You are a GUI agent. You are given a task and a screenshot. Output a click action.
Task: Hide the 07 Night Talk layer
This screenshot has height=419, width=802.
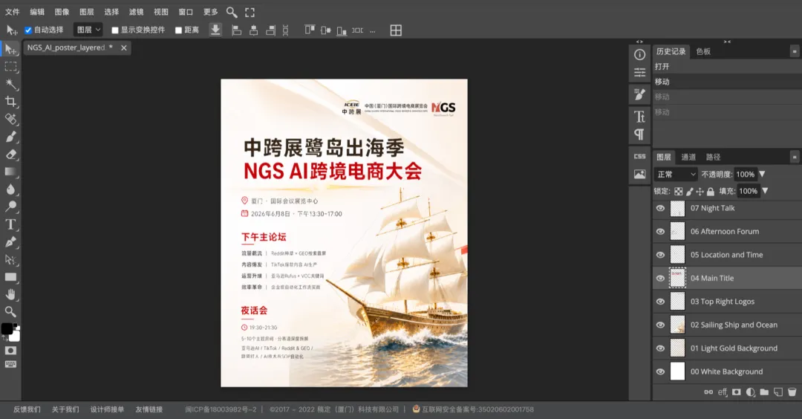(x=660, y=208)
